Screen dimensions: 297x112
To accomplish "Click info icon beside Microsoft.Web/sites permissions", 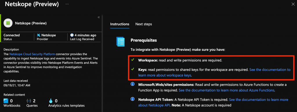I will click(x=133, y=84).
